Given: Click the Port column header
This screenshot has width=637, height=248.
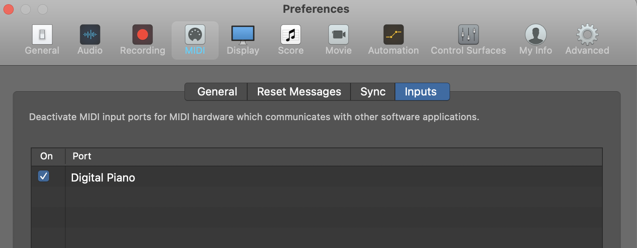Looking at the screenshot, I should point(82,156).
